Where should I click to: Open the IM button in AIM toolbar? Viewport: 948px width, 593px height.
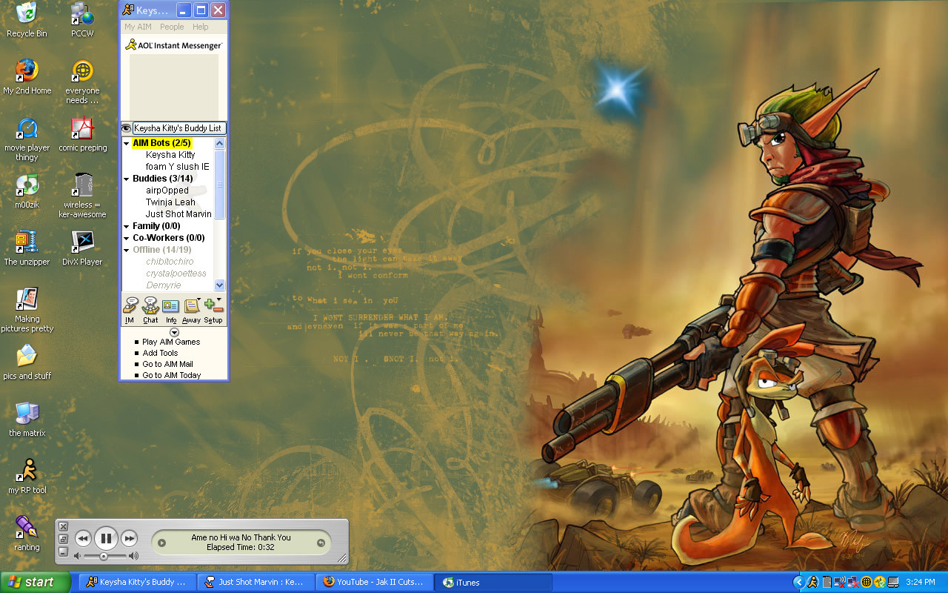click(x=130, y=310)
